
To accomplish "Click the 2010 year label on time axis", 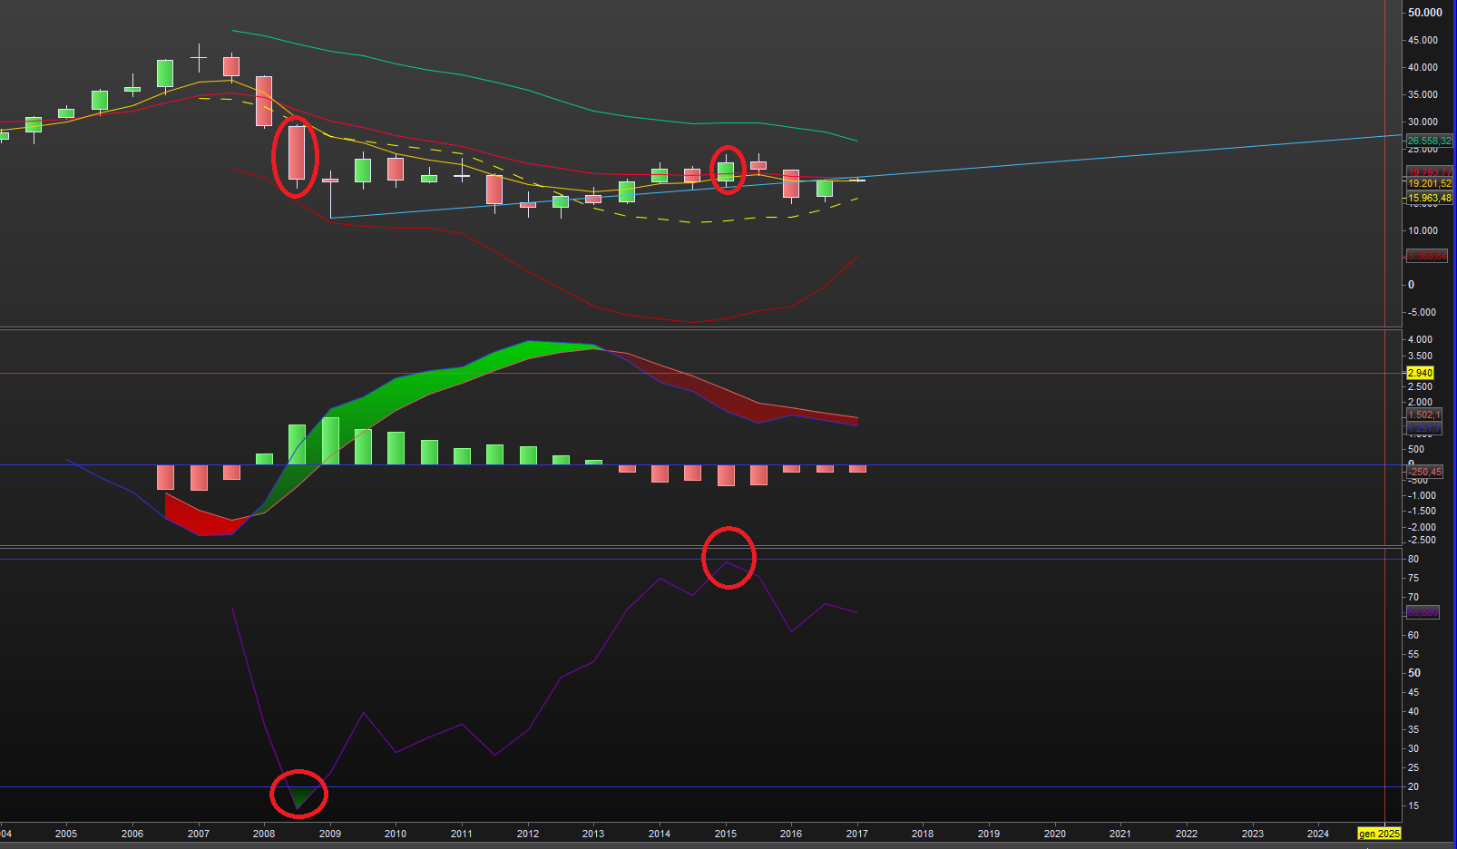I will [x=396, y=834].
